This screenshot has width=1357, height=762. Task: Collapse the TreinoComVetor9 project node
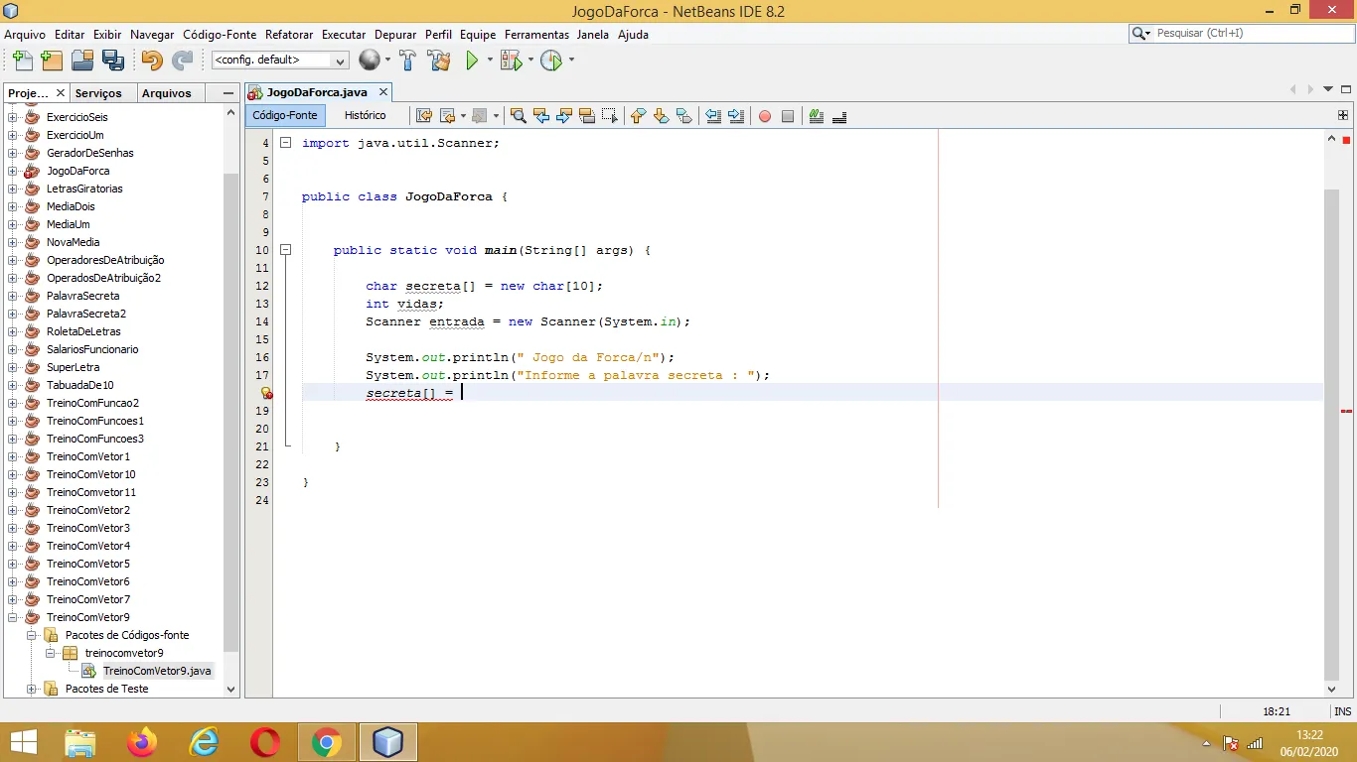[x=13, y=617]
